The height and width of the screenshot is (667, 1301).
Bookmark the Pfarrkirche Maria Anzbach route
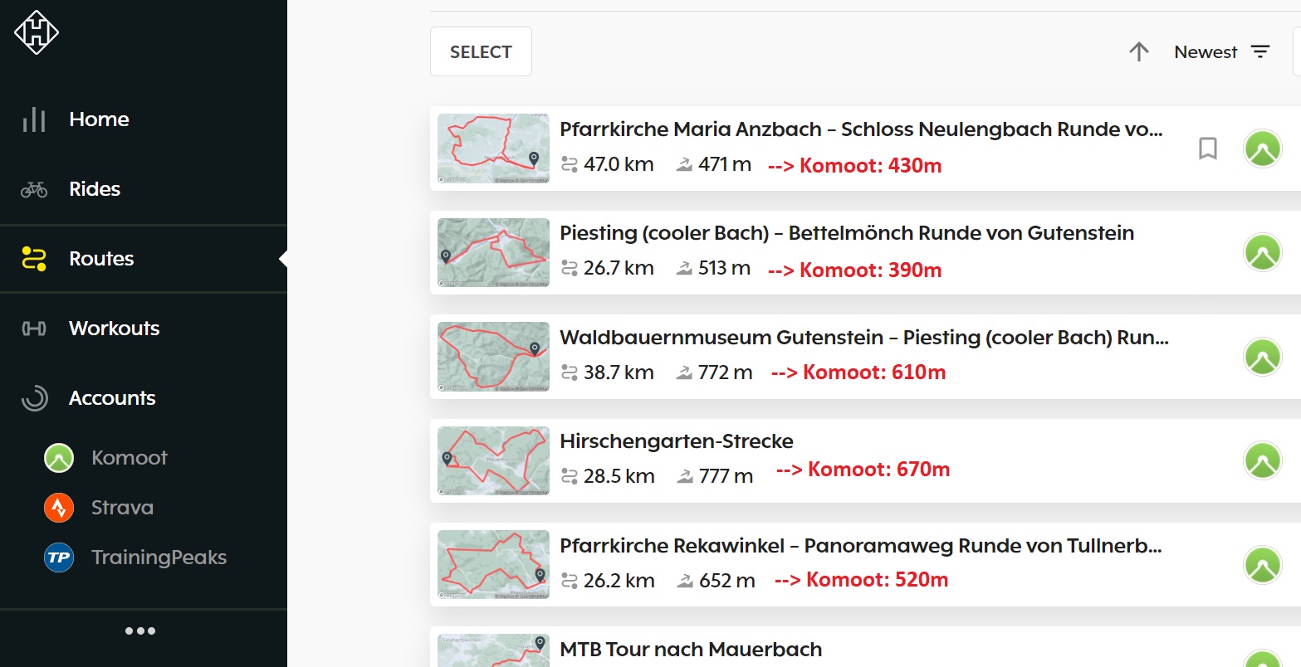(x=1208, y=148)
